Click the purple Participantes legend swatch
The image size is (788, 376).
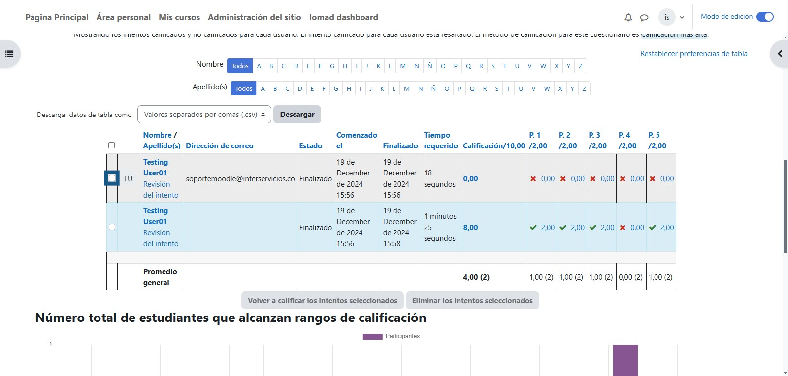point(372,336)
